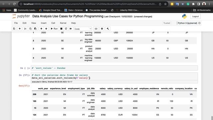This screenshot has width=213, height=120.
Task: Run the selected cell
Action: click(x=54, y=29)
